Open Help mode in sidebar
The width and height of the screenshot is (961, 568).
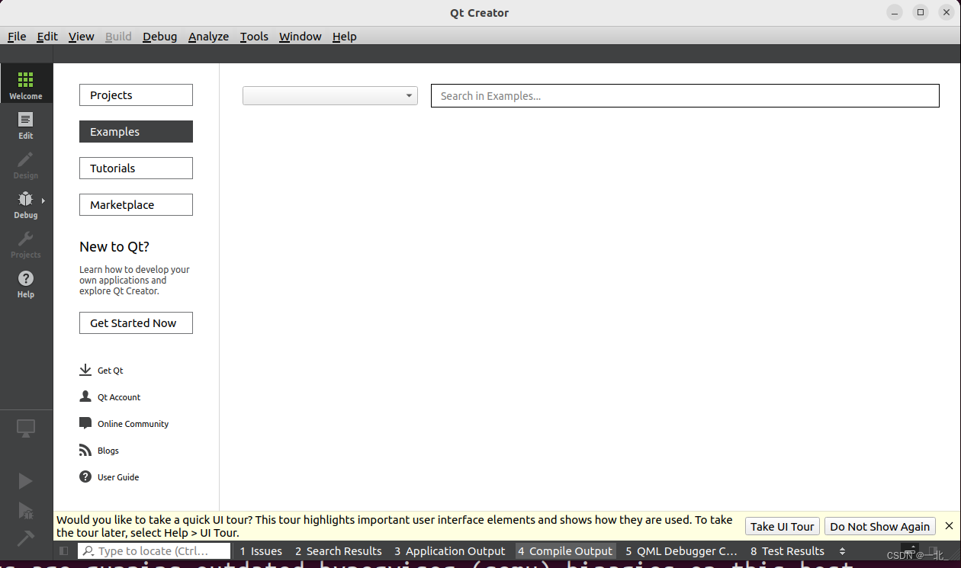pos(26,283)
